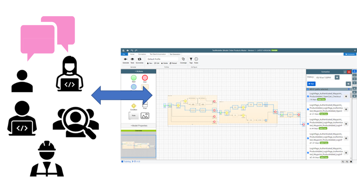Uncheck the OpenCart_Checkout path checkbox
Image resolution: width=357 pixels, height=183 pixels.
click(308, 96)
